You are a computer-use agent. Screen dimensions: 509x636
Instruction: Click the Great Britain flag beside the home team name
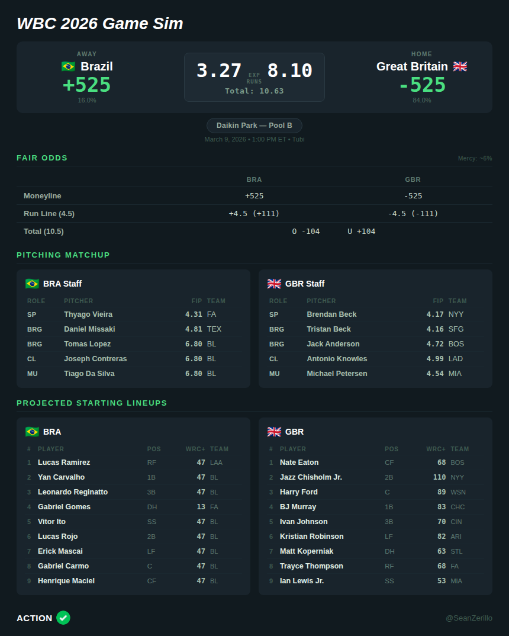[460, 66]
